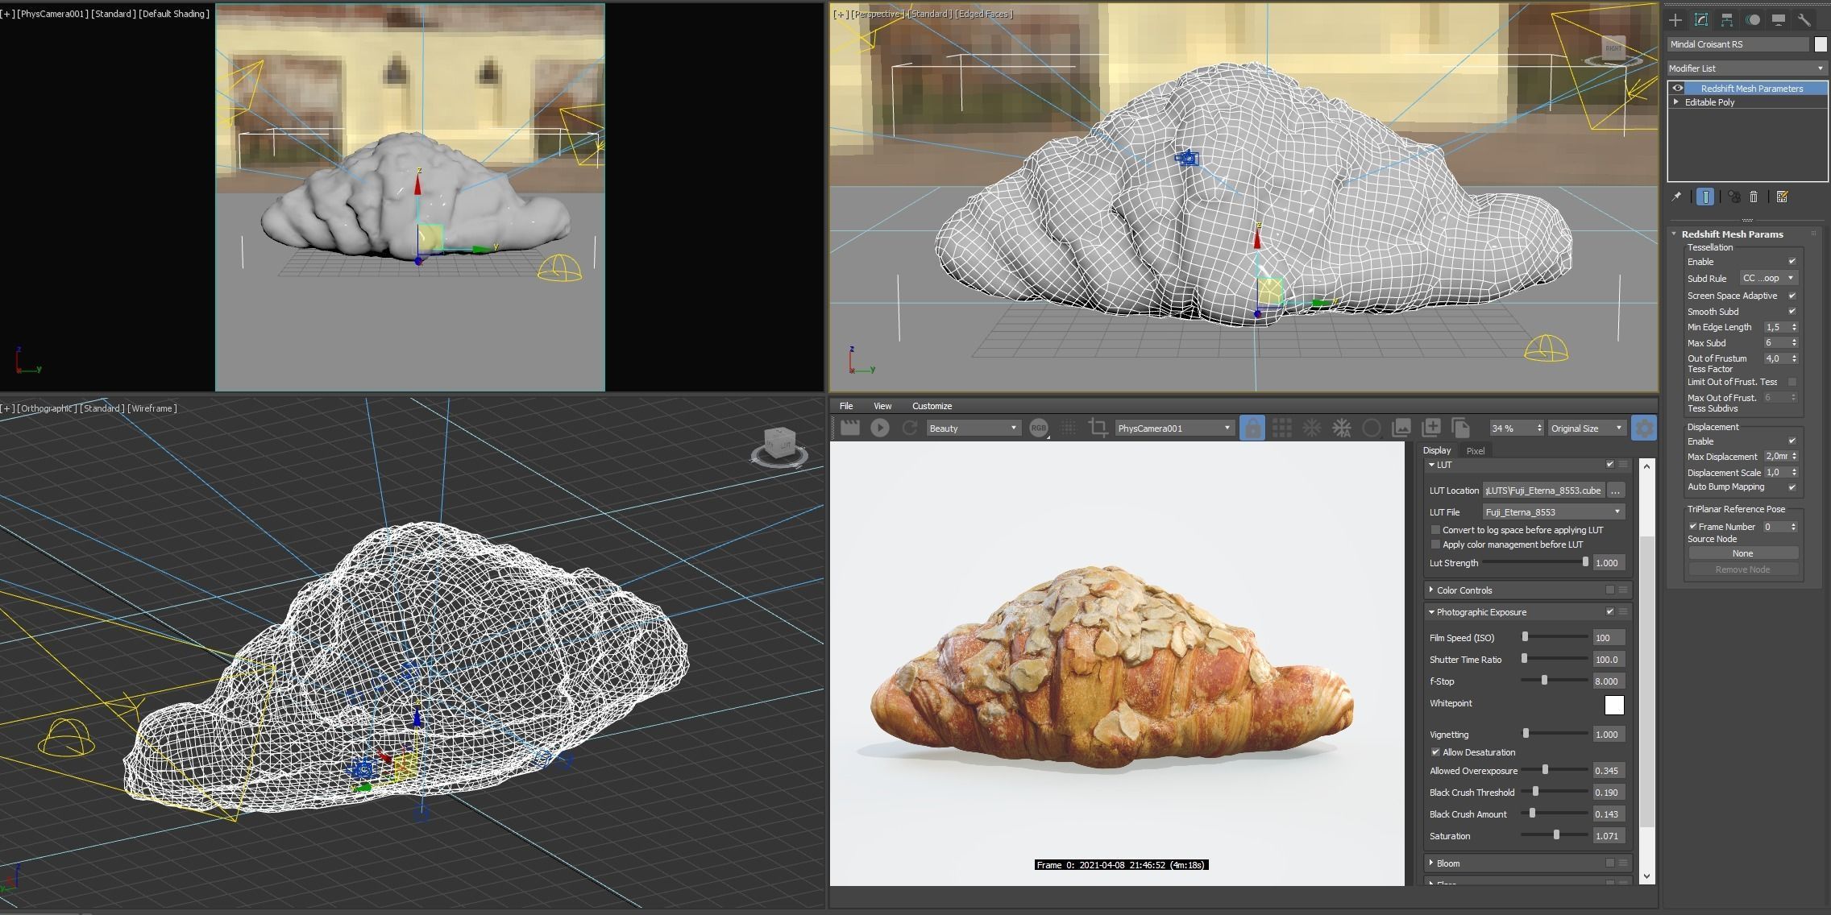Collapse the Redshift Mesh Params rollout

click(1675, 234)
